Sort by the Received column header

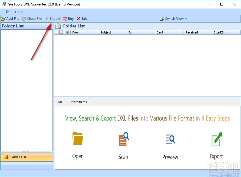tap(198, 32)
